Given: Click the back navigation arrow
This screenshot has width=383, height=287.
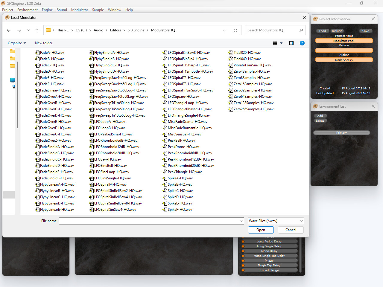Looking at the screenshot, I should point(8,30).
